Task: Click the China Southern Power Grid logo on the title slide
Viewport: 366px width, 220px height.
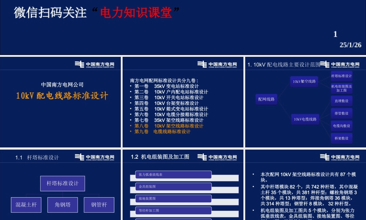Action: (96, 63)
